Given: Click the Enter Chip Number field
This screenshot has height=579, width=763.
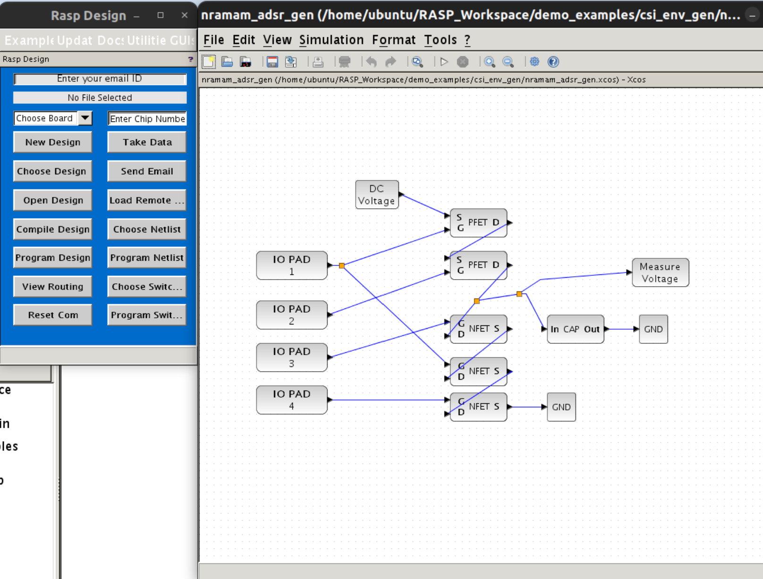Looking at the screenshot, I should tap(147, 119).
